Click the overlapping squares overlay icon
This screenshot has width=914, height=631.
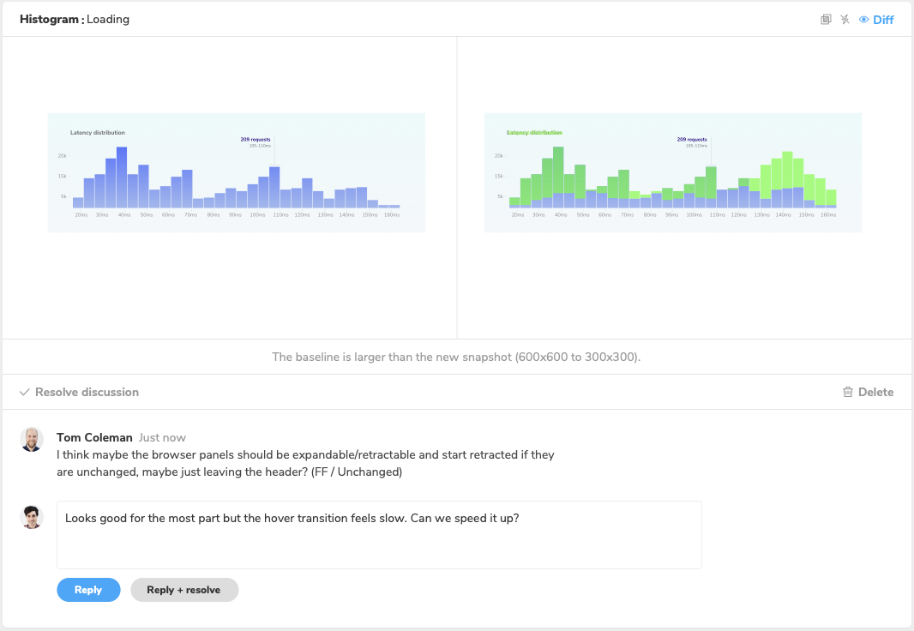pyautogui.click(x=826, y=19)
